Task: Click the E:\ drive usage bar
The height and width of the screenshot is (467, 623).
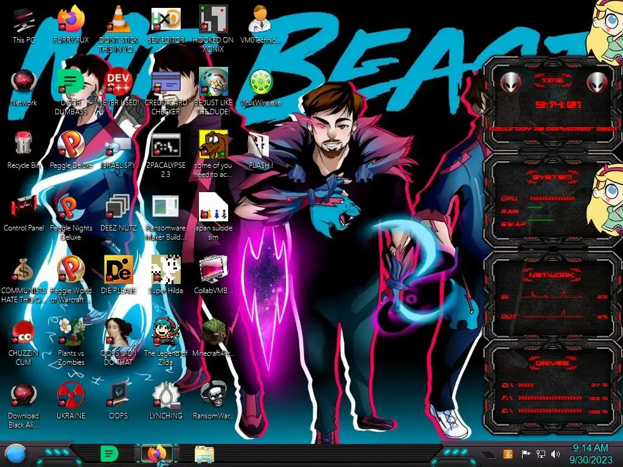Action: (x=550, y=411)
